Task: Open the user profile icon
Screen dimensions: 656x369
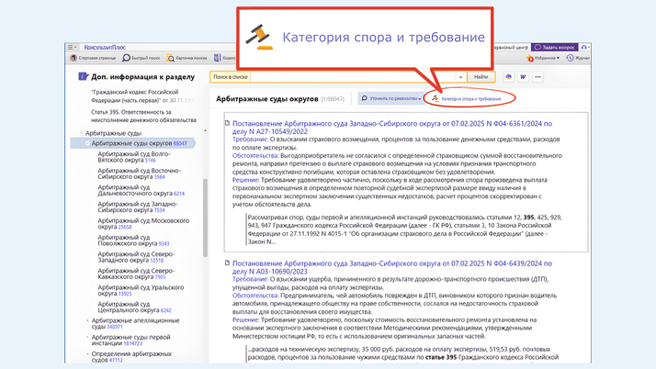Action: click(584, 47)
